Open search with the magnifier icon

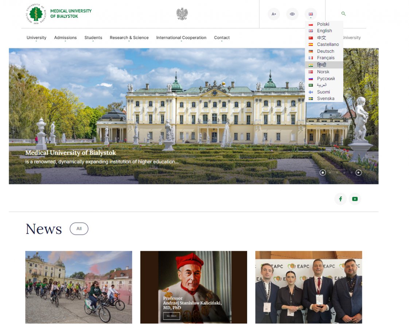coord(343,14)
